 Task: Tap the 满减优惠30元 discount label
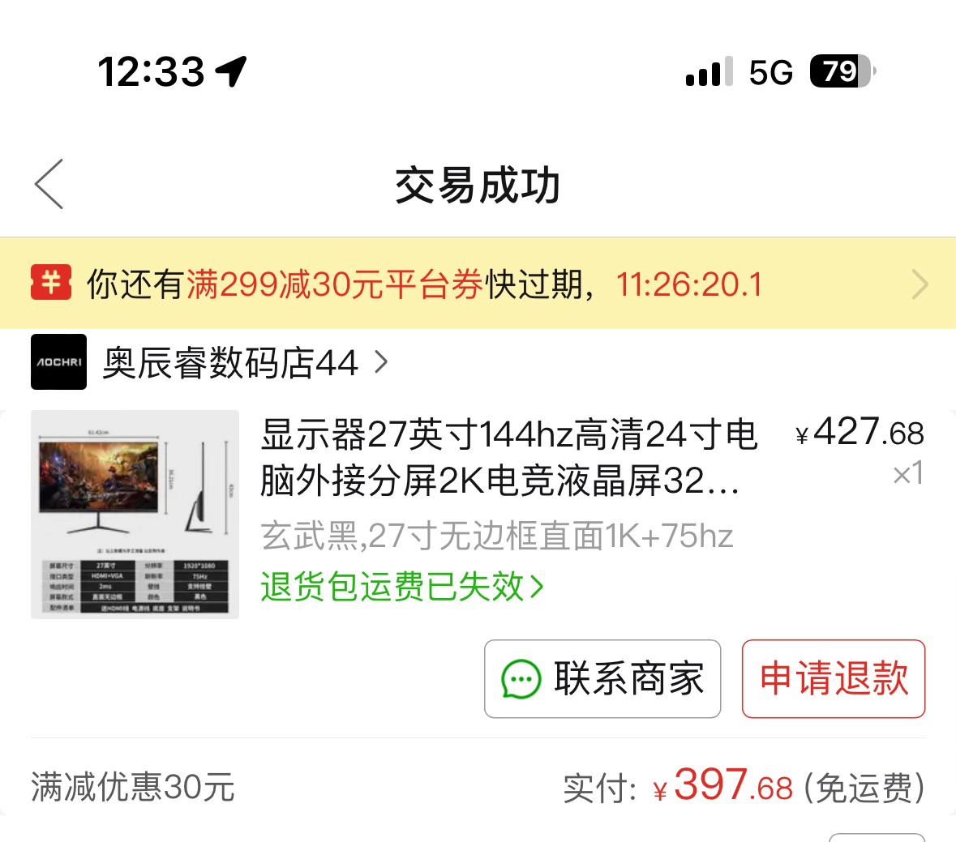133,787
